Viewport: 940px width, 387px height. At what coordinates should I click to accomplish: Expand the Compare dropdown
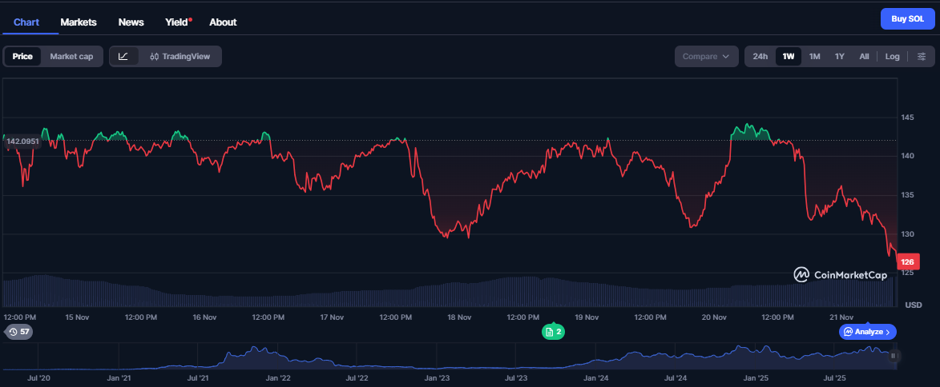click(x=706, y=56)
